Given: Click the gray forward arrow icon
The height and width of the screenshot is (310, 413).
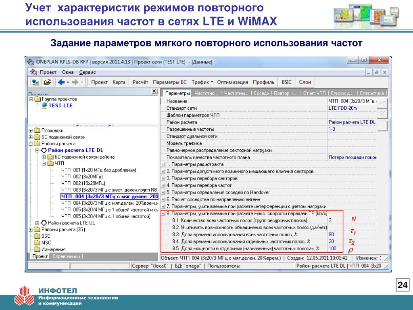Looking at the screenshot, I should (75, 82).
